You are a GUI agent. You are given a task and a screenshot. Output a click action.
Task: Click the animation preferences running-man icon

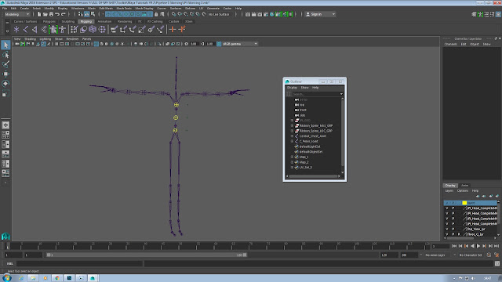point(497,255)
